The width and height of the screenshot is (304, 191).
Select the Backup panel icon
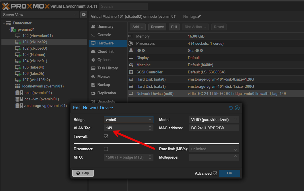(93, 85)
